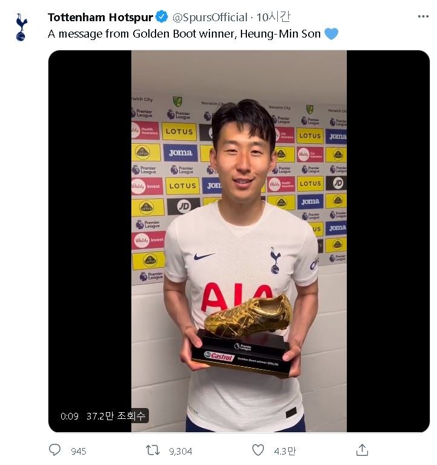Click the 9,304 retweets count

tap(180, 451)
